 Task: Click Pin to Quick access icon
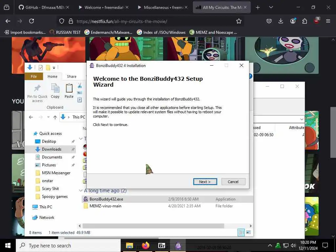click(37, 93)
